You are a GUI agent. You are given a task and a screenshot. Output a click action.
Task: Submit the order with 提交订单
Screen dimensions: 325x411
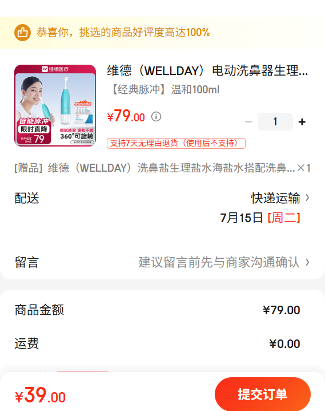point(263,394)
